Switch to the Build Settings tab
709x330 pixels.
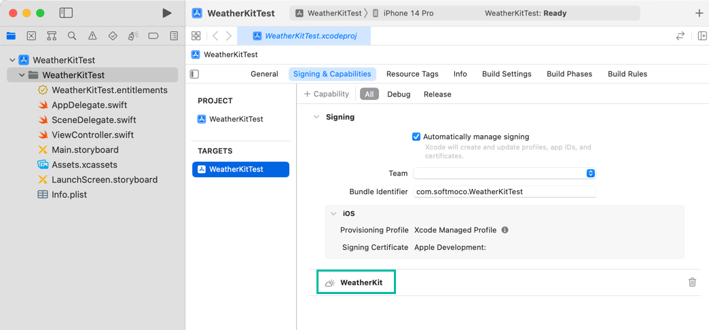[507, 74]
